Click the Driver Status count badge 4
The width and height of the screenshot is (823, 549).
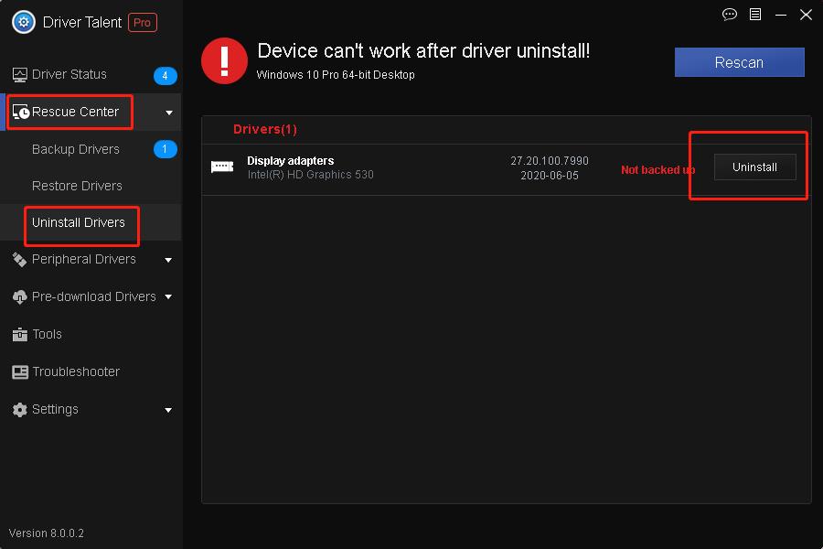point(165,75)
